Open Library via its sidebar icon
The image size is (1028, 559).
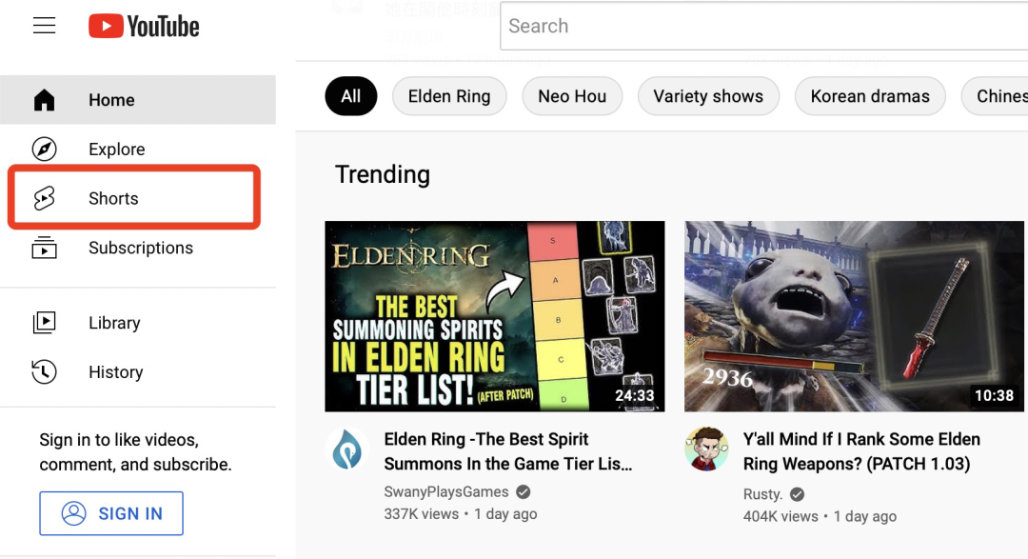click(x=45, y=323)
